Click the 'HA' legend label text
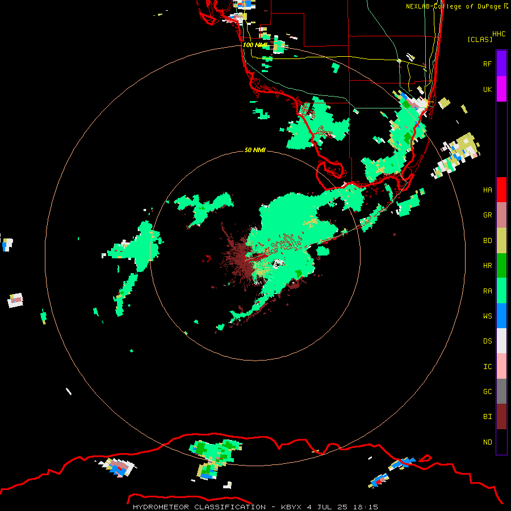The width and height of the screenshot is (511, 511). (x=487, y=190)
